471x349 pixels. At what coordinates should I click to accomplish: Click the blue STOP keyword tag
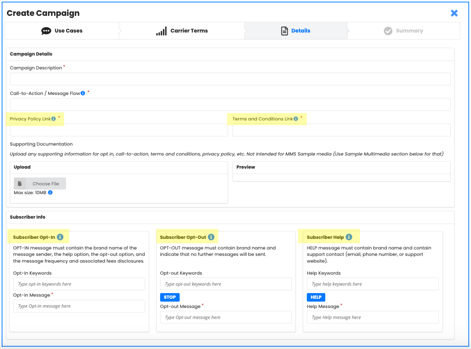click(x=170, y=297)
